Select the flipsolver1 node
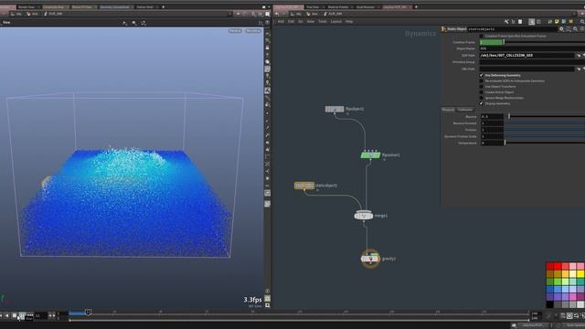Viewport: 585px width, 329px height. (370, 155)
